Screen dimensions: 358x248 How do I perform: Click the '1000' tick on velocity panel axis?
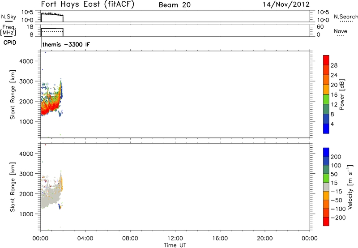pyautogui.click(x=26, y=214)
